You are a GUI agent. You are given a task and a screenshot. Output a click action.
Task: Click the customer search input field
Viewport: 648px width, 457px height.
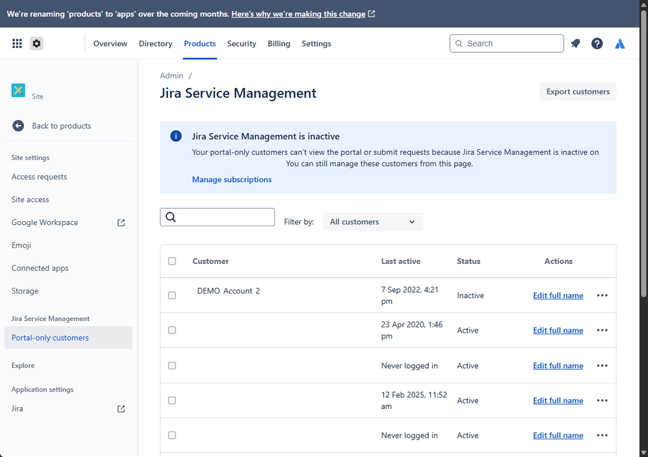[224, 217]
